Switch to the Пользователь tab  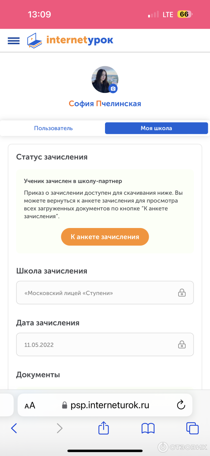coord(53,128)
